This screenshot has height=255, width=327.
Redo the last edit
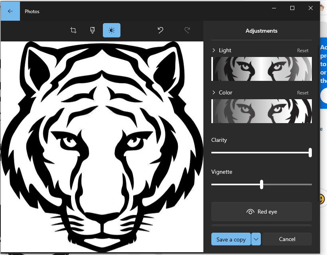click(187, 30)
